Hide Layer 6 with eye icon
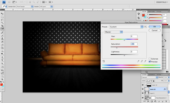This screenshot has height=103, width=170. (x=143, y=93)
